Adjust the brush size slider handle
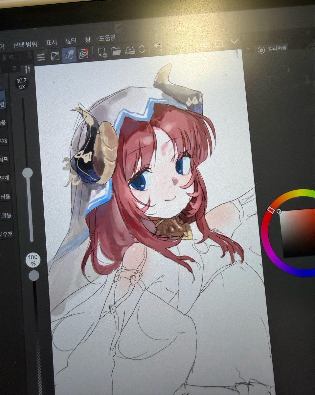The width and height of the screenshot is (315, 395). (28, 173)
